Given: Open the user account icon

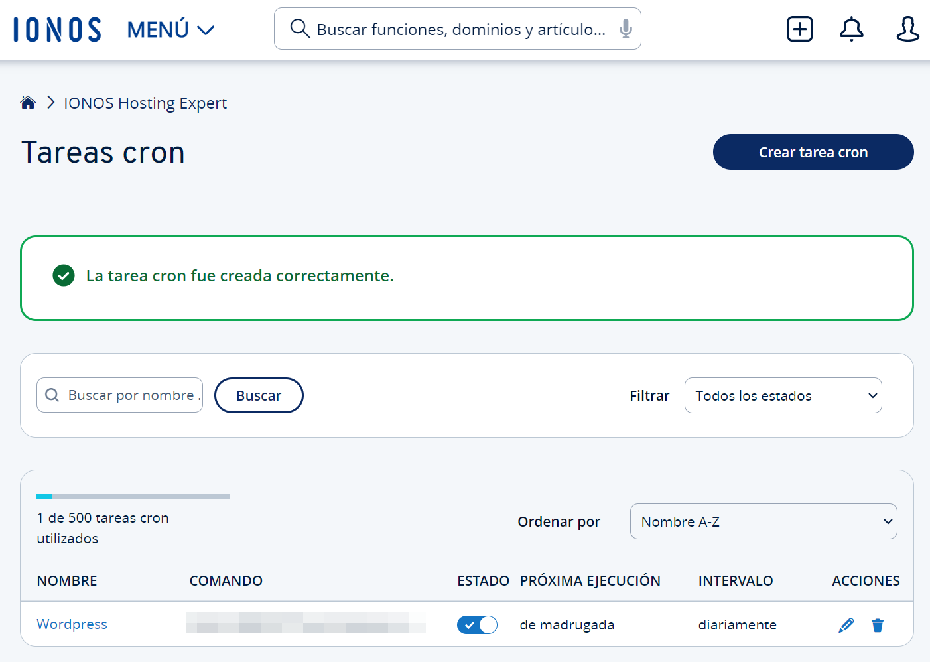Looking at the screenshot, I should pos(907,29).
